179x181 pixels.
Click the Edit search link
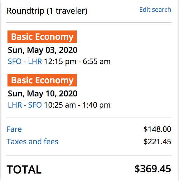coord(155,10)
